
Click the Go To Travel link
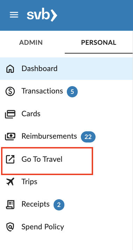pos(47,161)
